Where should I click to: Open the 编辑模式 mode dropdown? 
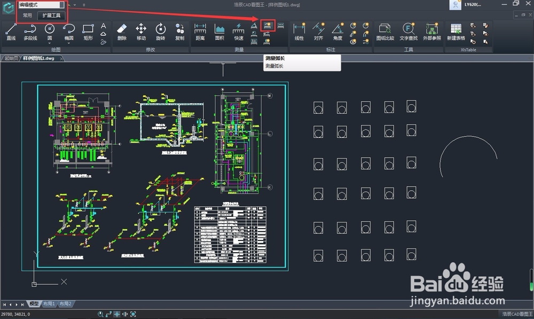(x=41, y=5)
